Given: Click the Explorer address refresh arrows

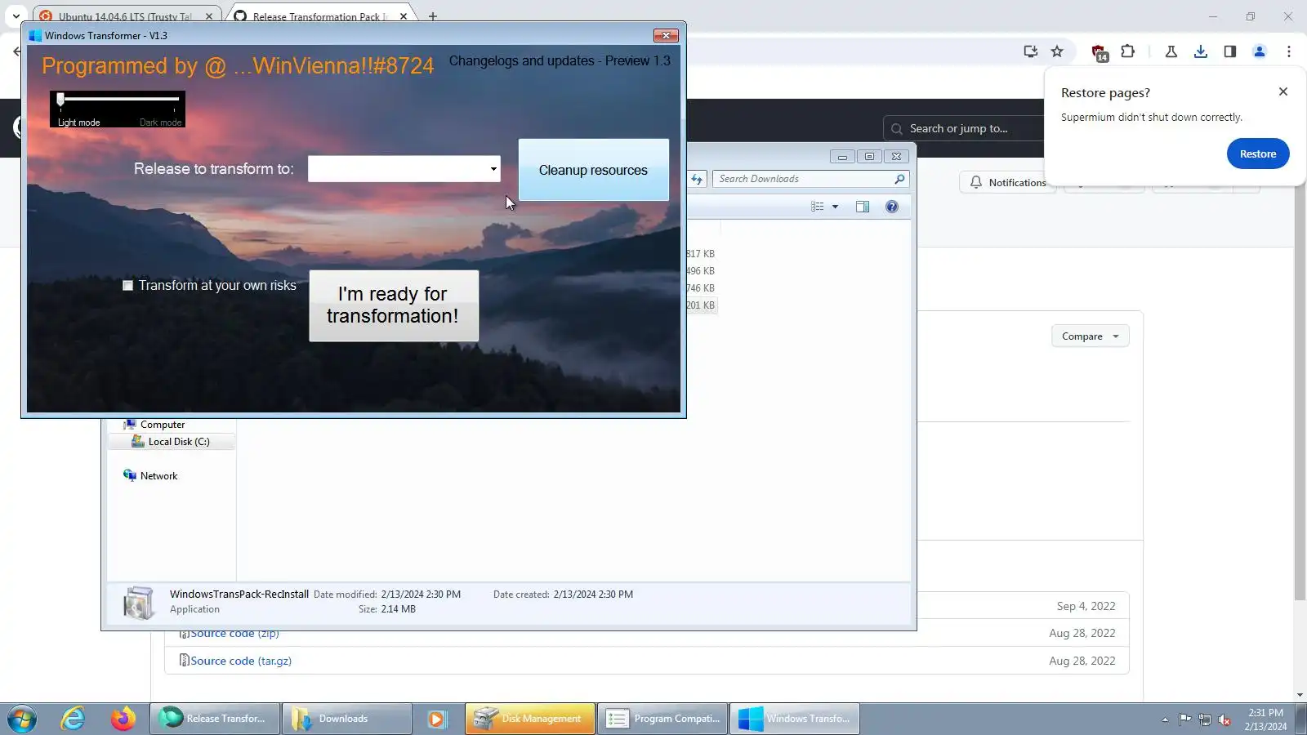Looking at the screenshot, I should click(x=697, y=179).
